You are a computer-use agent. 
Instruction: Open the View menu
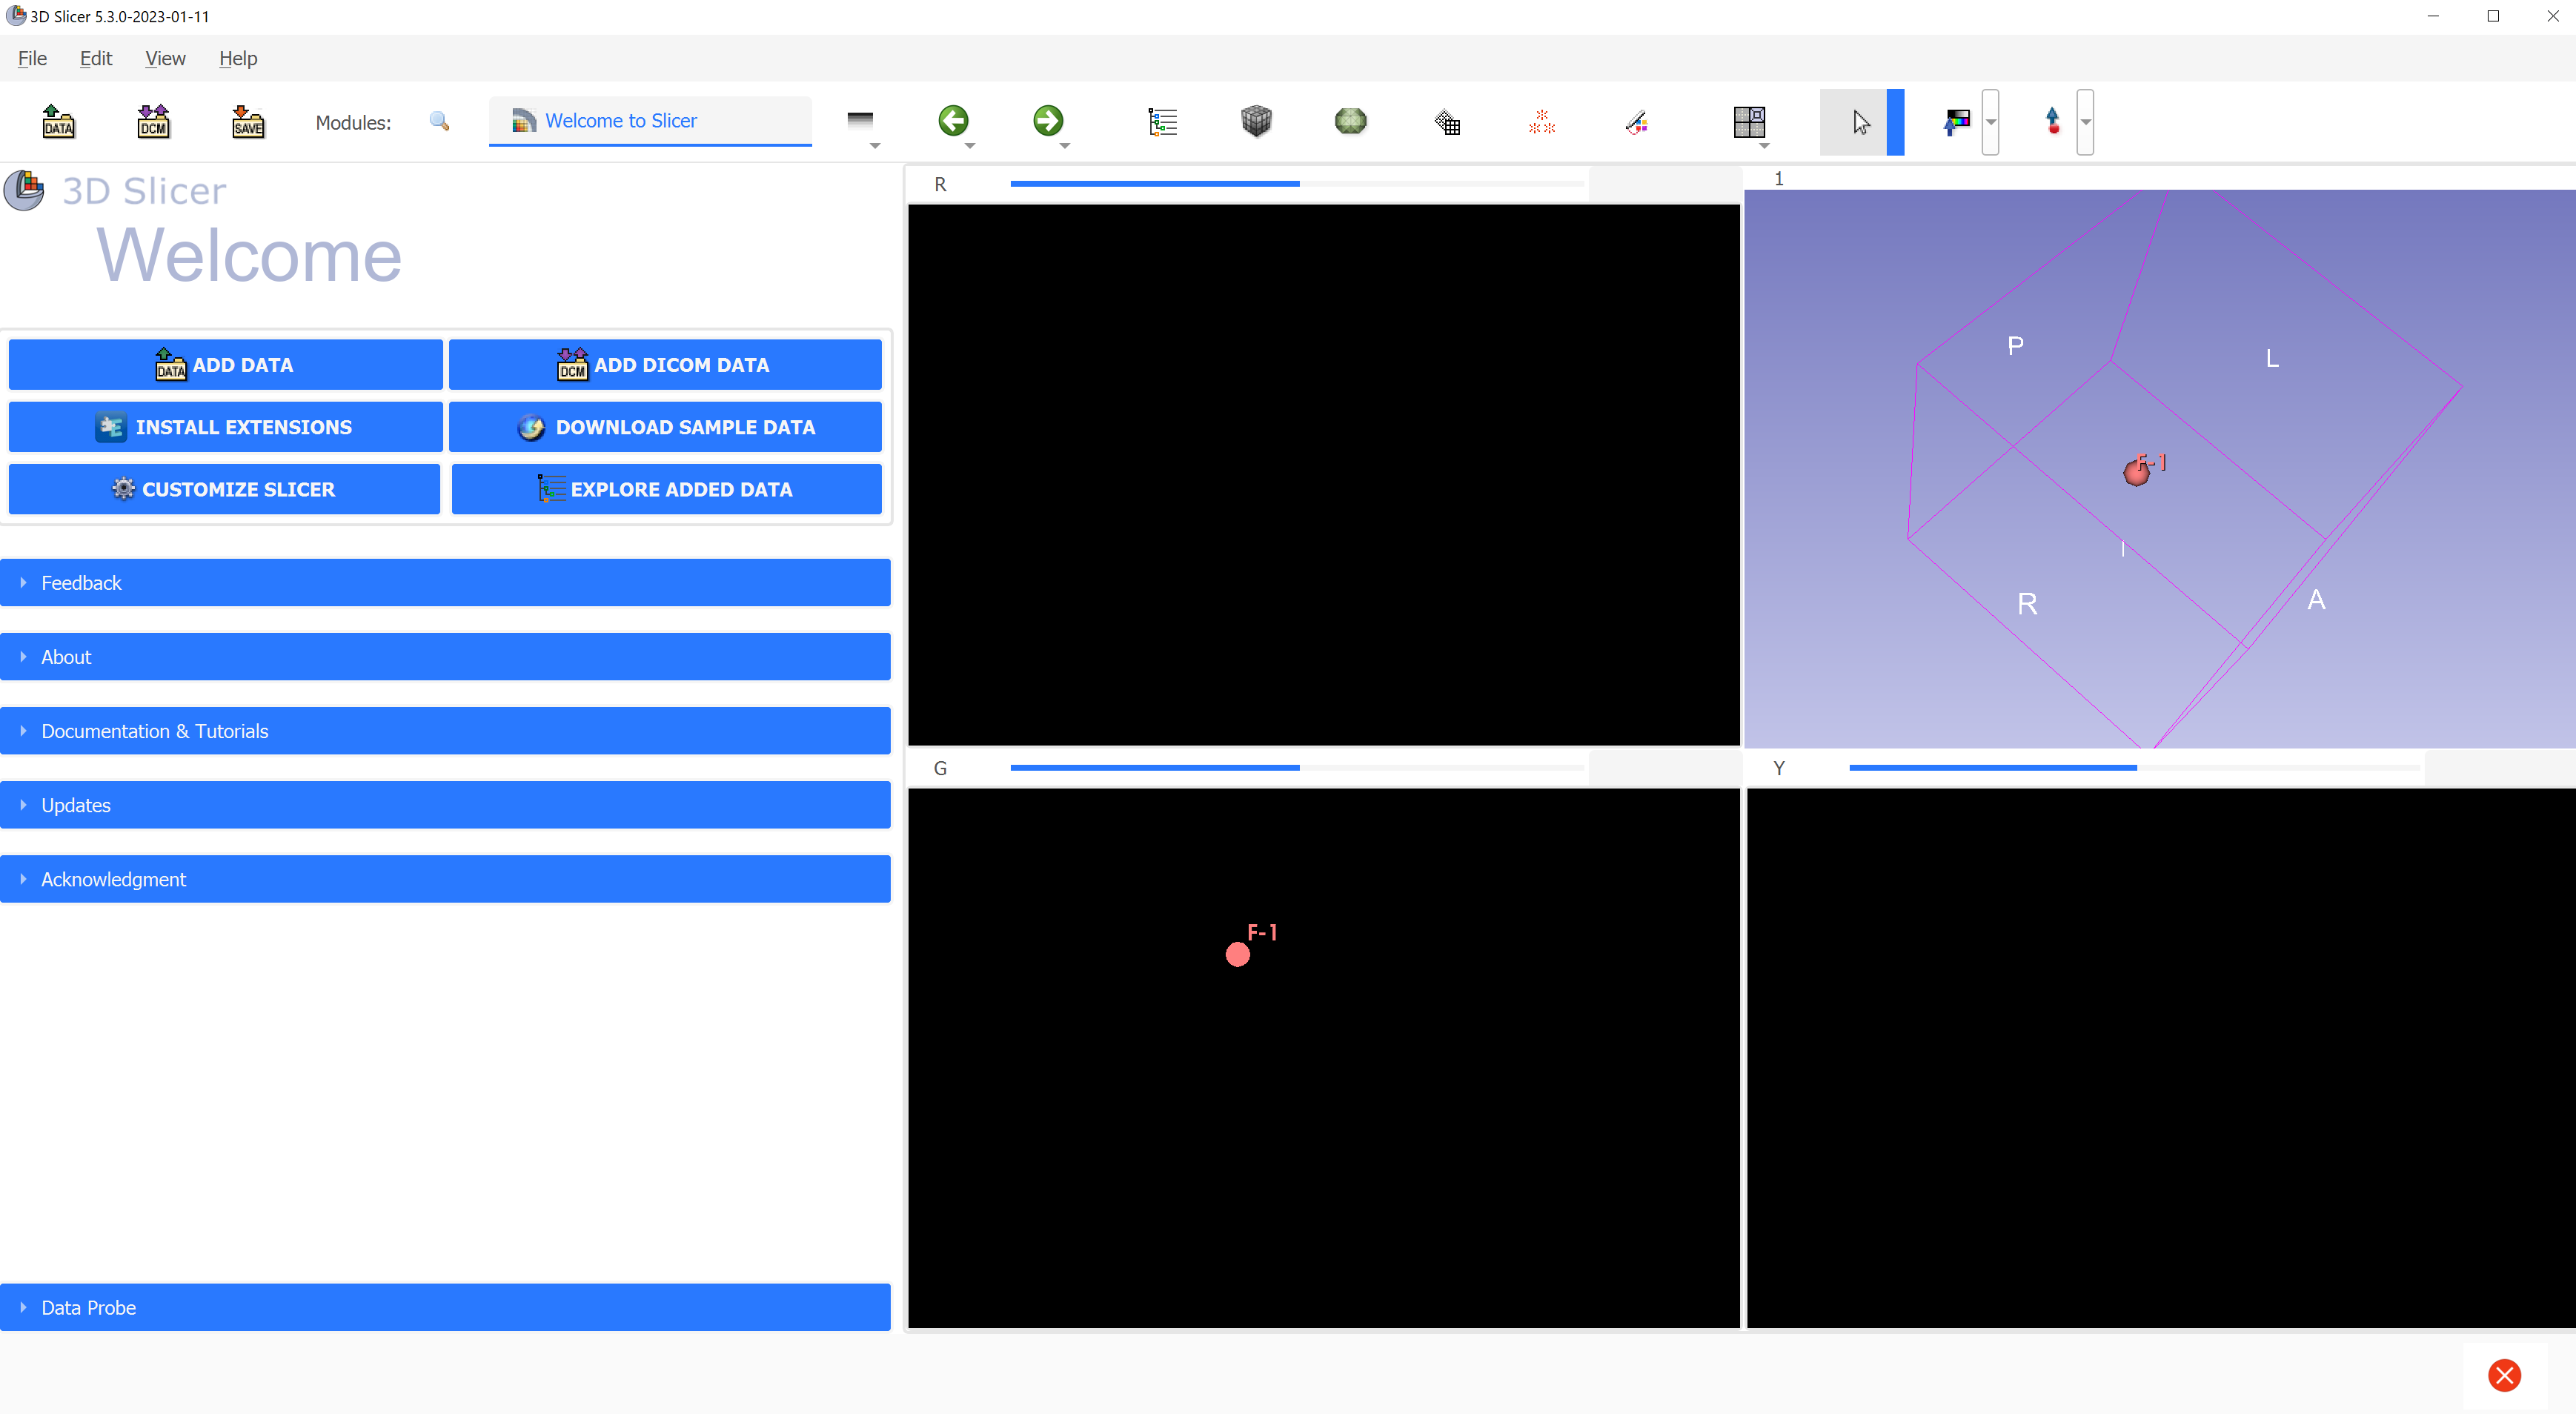[x=165, y=58]
